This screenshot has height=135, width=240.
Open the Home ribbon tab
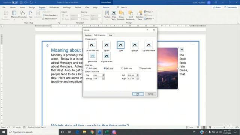coord(13,7)
